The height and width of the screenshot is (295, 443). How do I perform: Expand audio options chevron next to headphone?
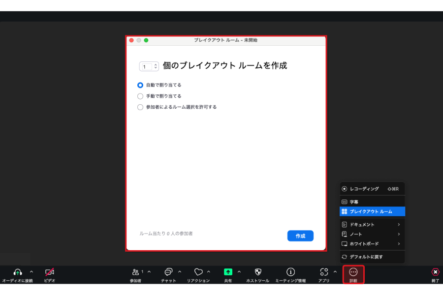click(x=32, y=272)
